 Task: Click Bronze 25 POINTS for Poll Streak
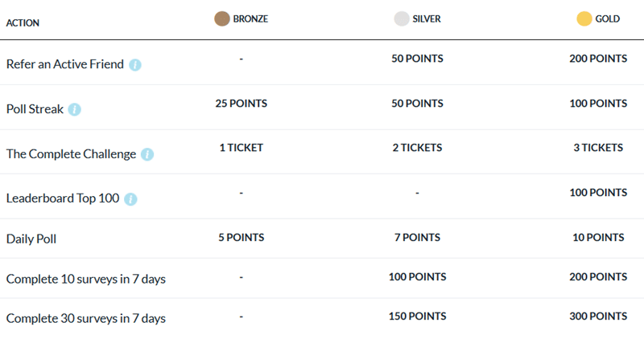coord(242,104)
